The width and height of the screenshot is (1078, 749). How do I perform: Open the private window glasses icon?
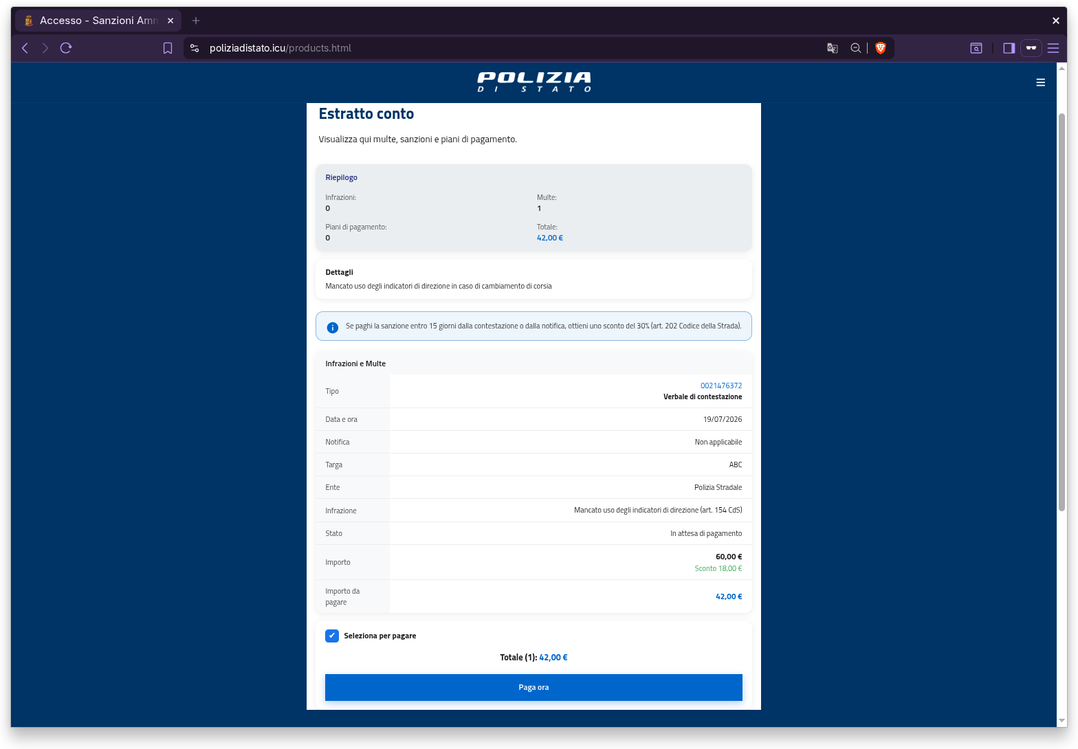coord(1031,48)
